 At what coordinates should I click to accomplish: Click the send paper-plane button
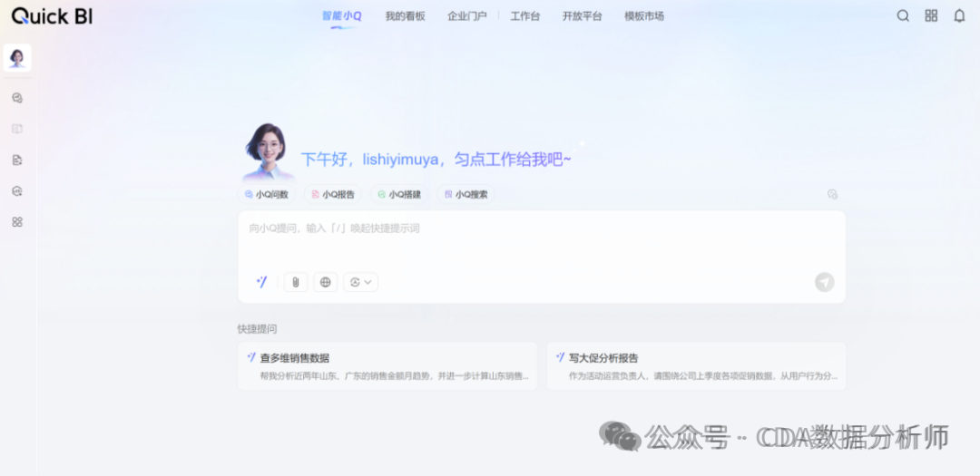click(824, 282)
